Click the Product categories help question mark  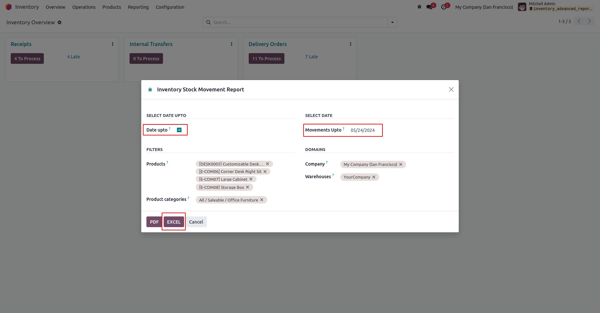click(189, 198)
